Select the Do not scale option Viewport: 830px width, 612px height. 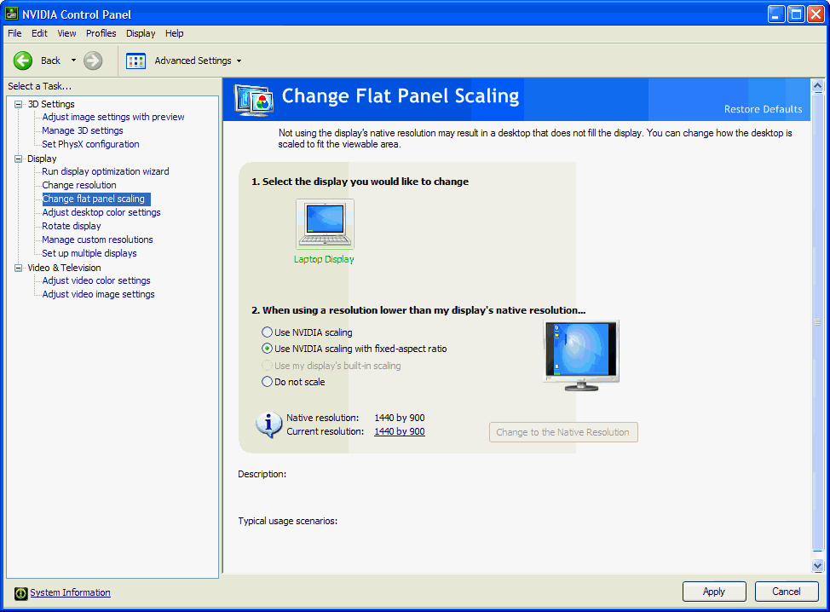click(x=268, y=382)
